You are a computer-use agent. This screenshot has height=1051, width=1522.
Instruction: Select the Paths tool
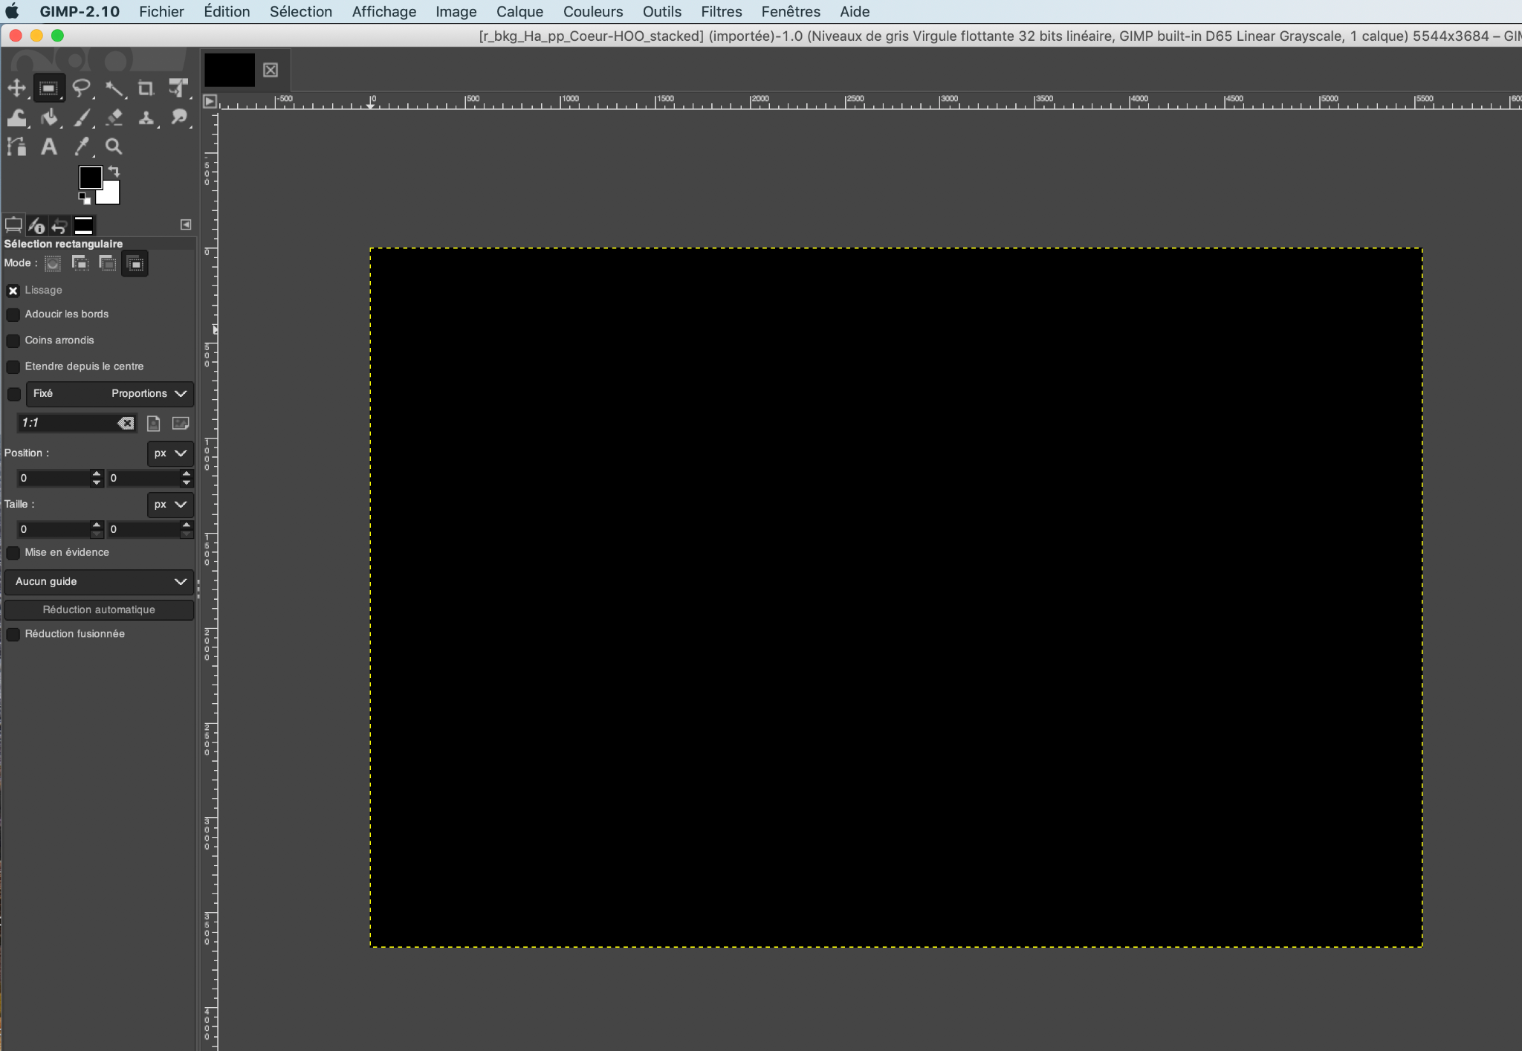point(16,146)
